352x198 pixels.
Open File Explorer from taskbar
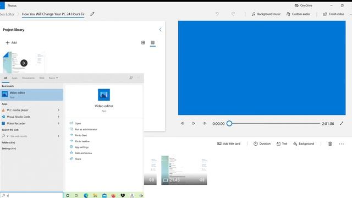(x=95, y=196)
